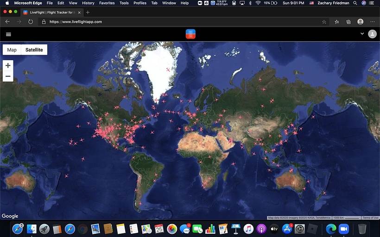Reload the page in Edge
Image resolution: width=380 pixels, height=237 pixels.
[x=31, y=22]
